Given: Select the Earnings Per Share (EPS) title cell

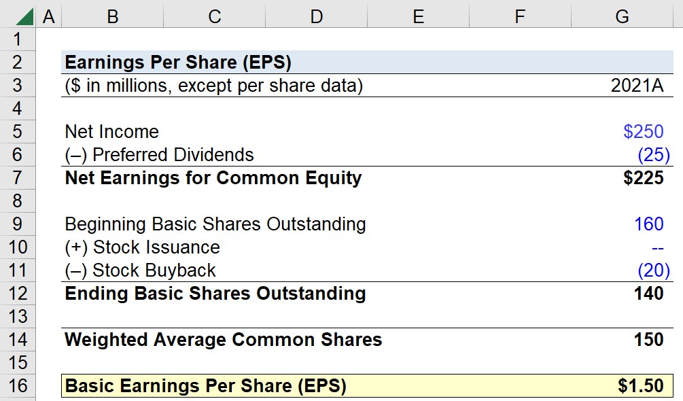Looking at the screenshot, I should (178, 63).
